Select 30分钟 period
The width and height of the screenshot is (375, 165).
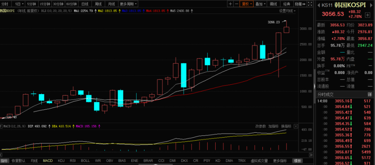coord(58,4)
